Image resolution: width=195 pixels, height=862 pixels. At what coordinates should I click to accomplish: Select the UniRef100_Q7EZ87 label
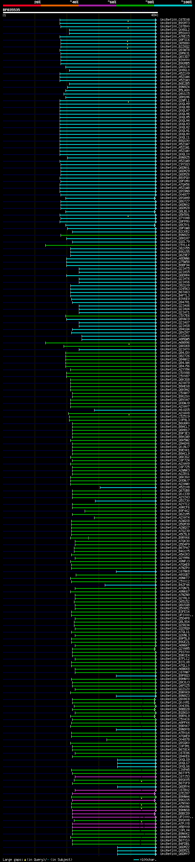(x=175, y=793)
